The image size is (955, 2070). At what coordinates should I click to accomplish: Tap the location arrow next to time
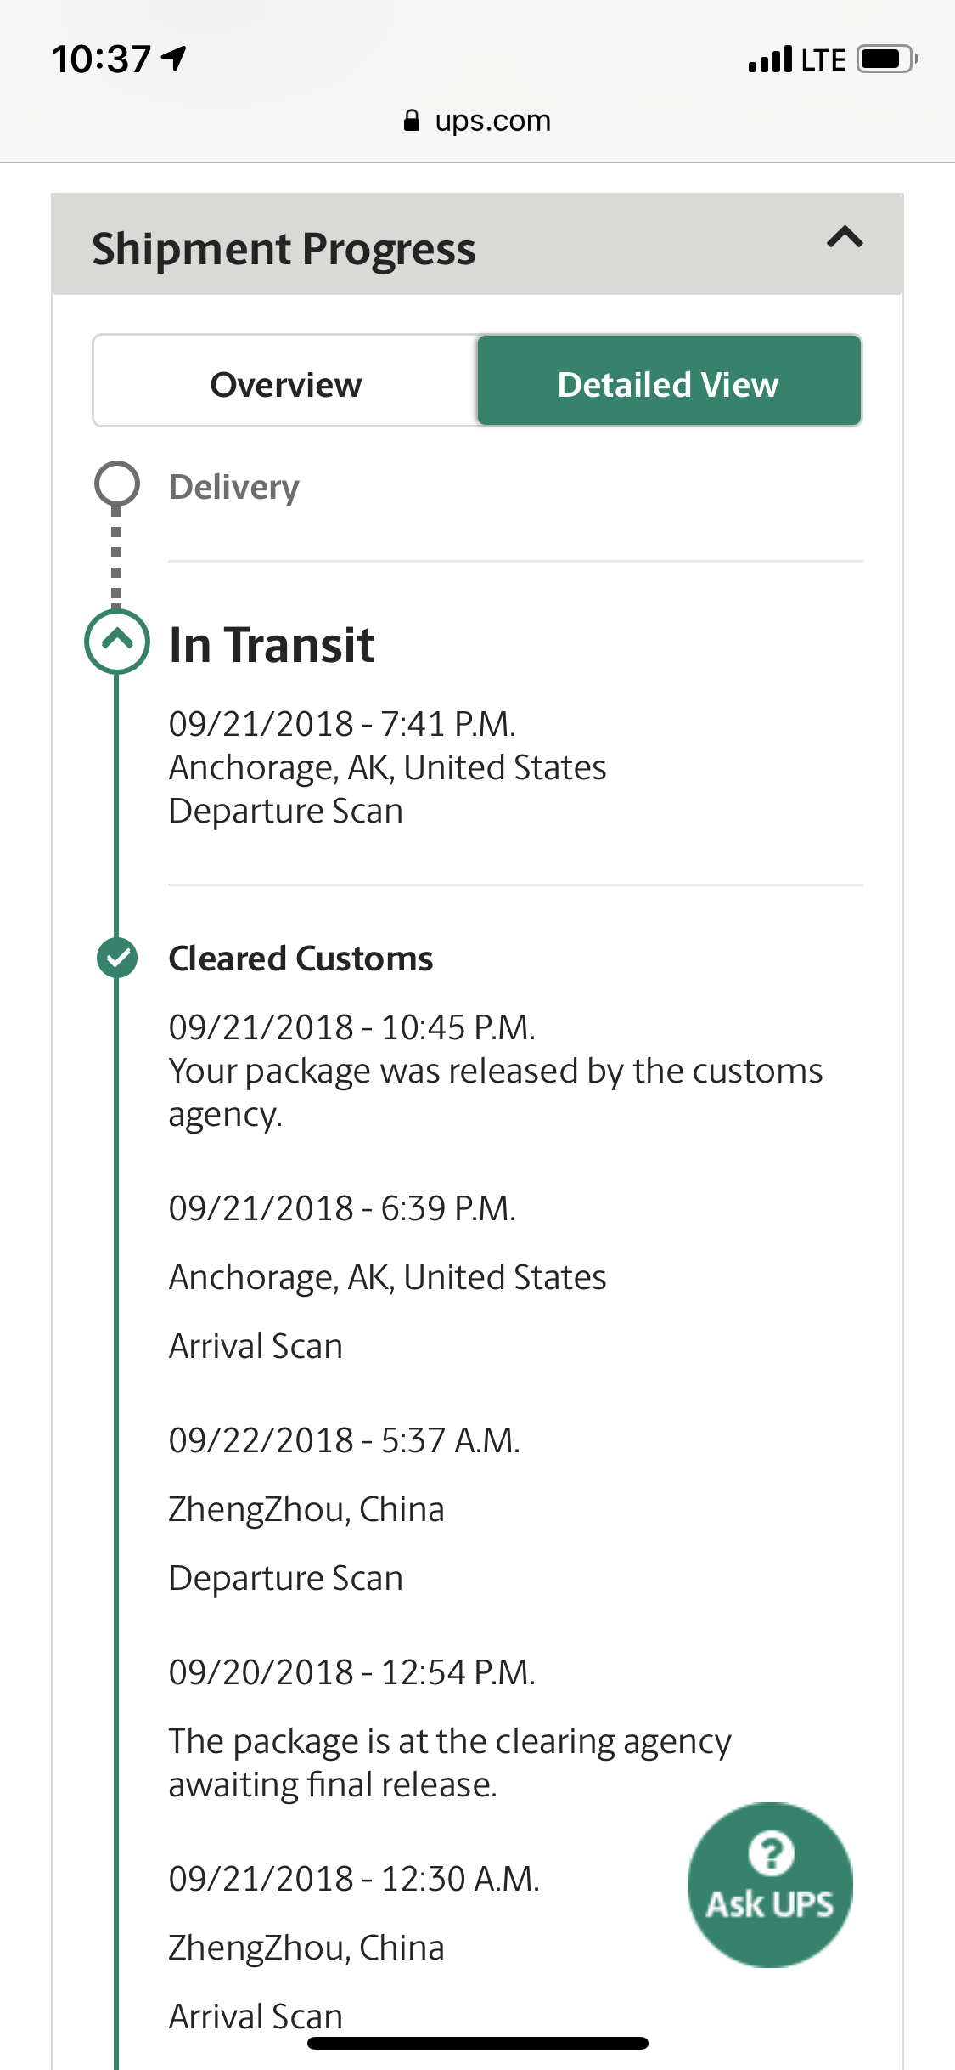point(174,59)
